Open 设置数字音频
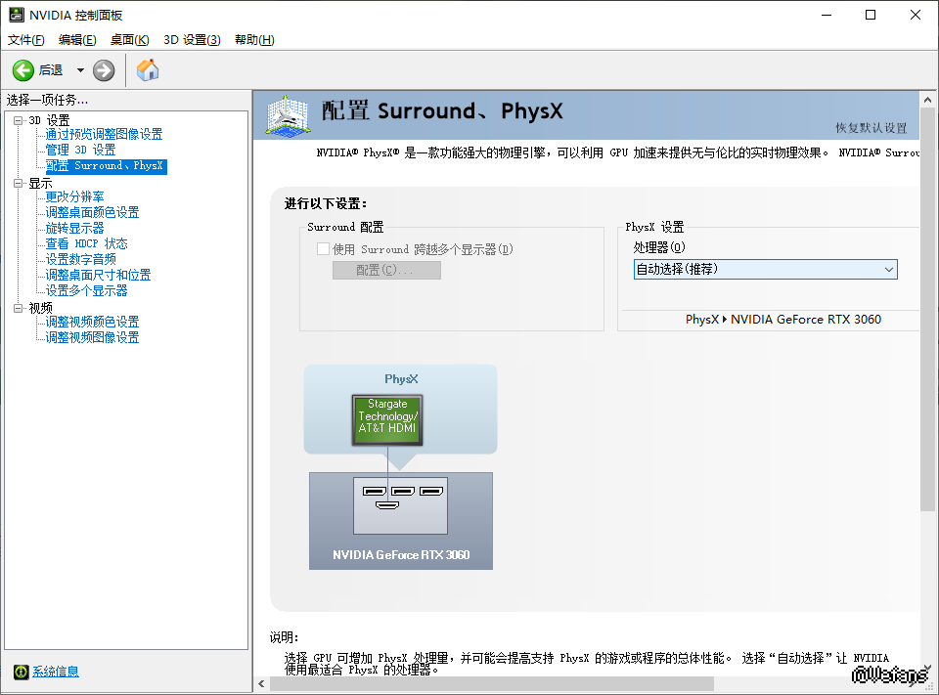The width and height of the screenshot is (939, 695). click(81, 259)
